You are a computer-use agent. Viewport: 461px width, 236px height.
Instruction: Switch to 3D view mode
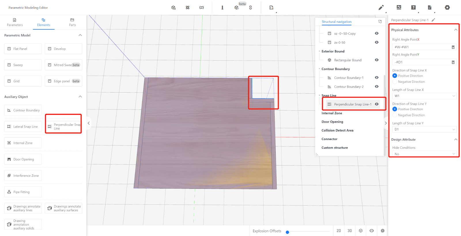pyautogui.click(x=349, y=231)
